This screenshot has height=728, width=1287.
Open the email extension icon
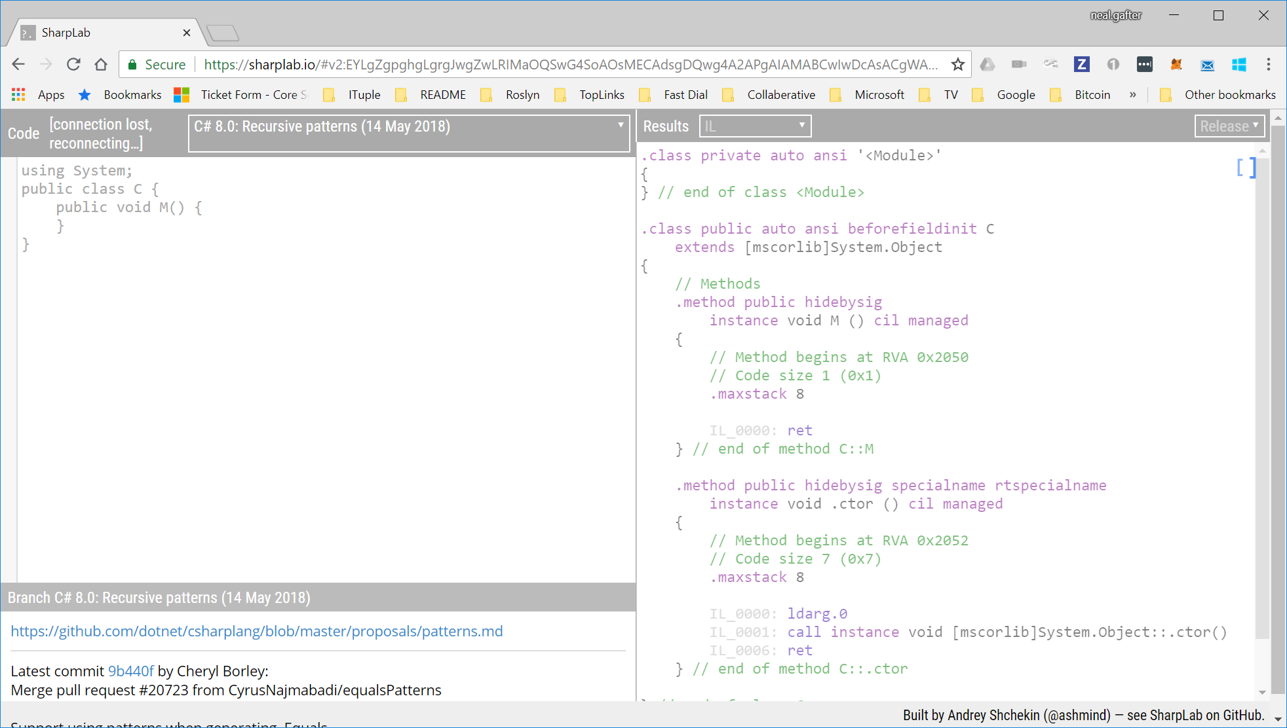1208,64
